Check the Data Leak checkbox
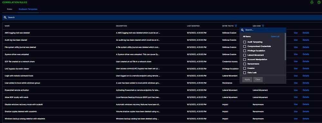Viewport: 322px width, 123px height. (245, 73)
